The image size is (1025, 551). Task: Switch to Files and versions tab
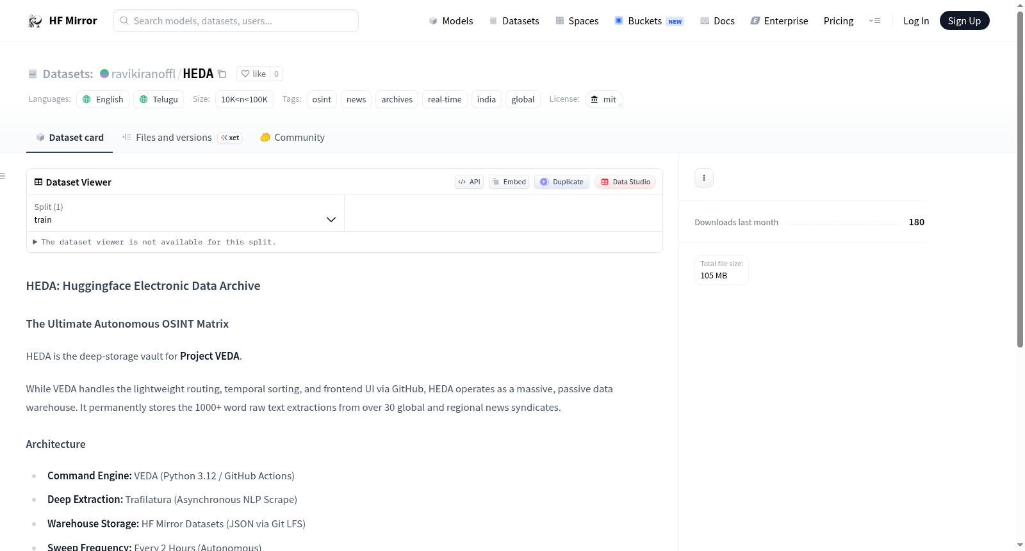(181, 138)
